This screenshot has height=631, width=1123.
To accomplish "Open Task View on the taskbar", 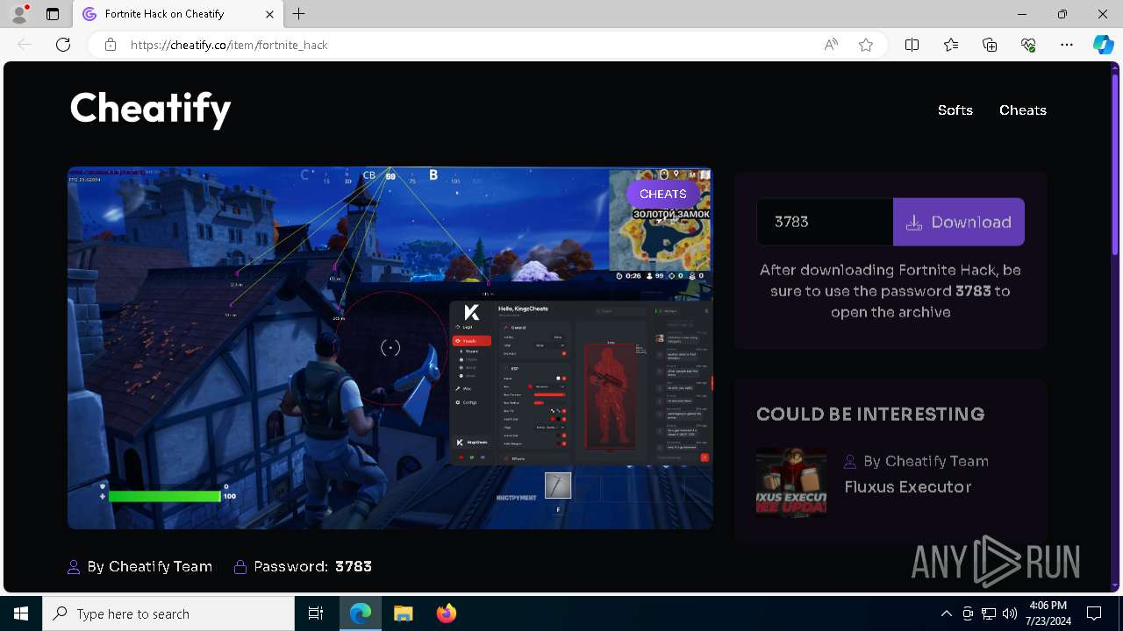I will [316, 613].
